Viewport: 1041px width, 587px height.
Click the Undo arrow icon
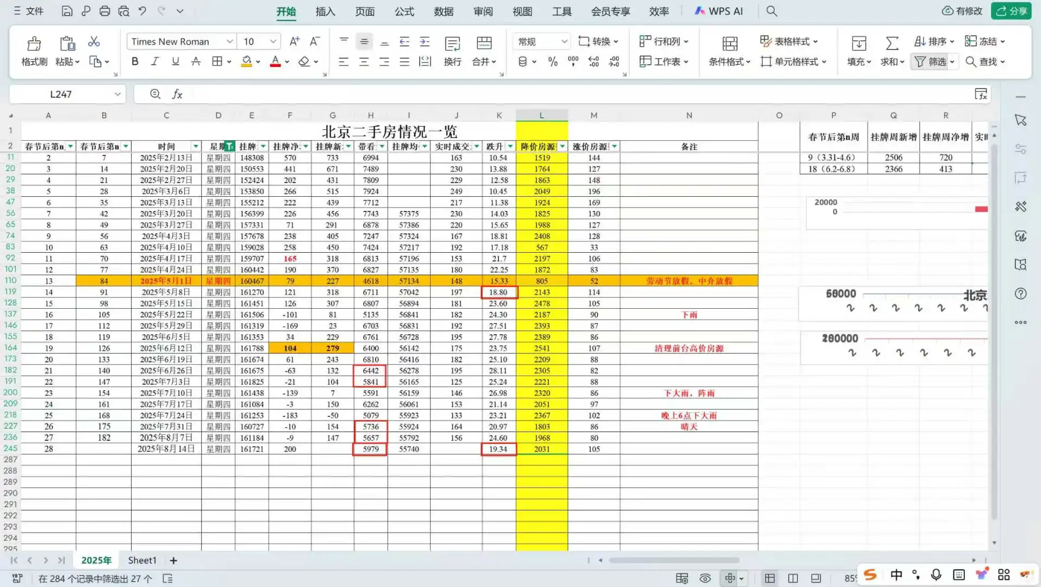(x=142, y=11)
